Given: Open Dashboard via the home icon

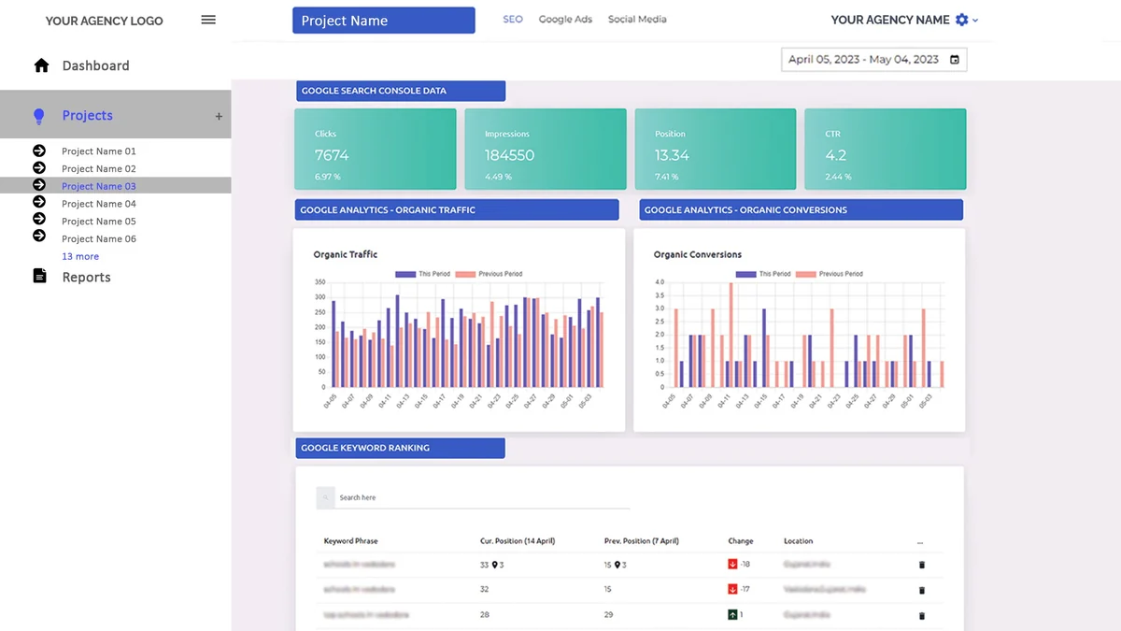Looking at the screenshot, I should click(x=41, y=65).
